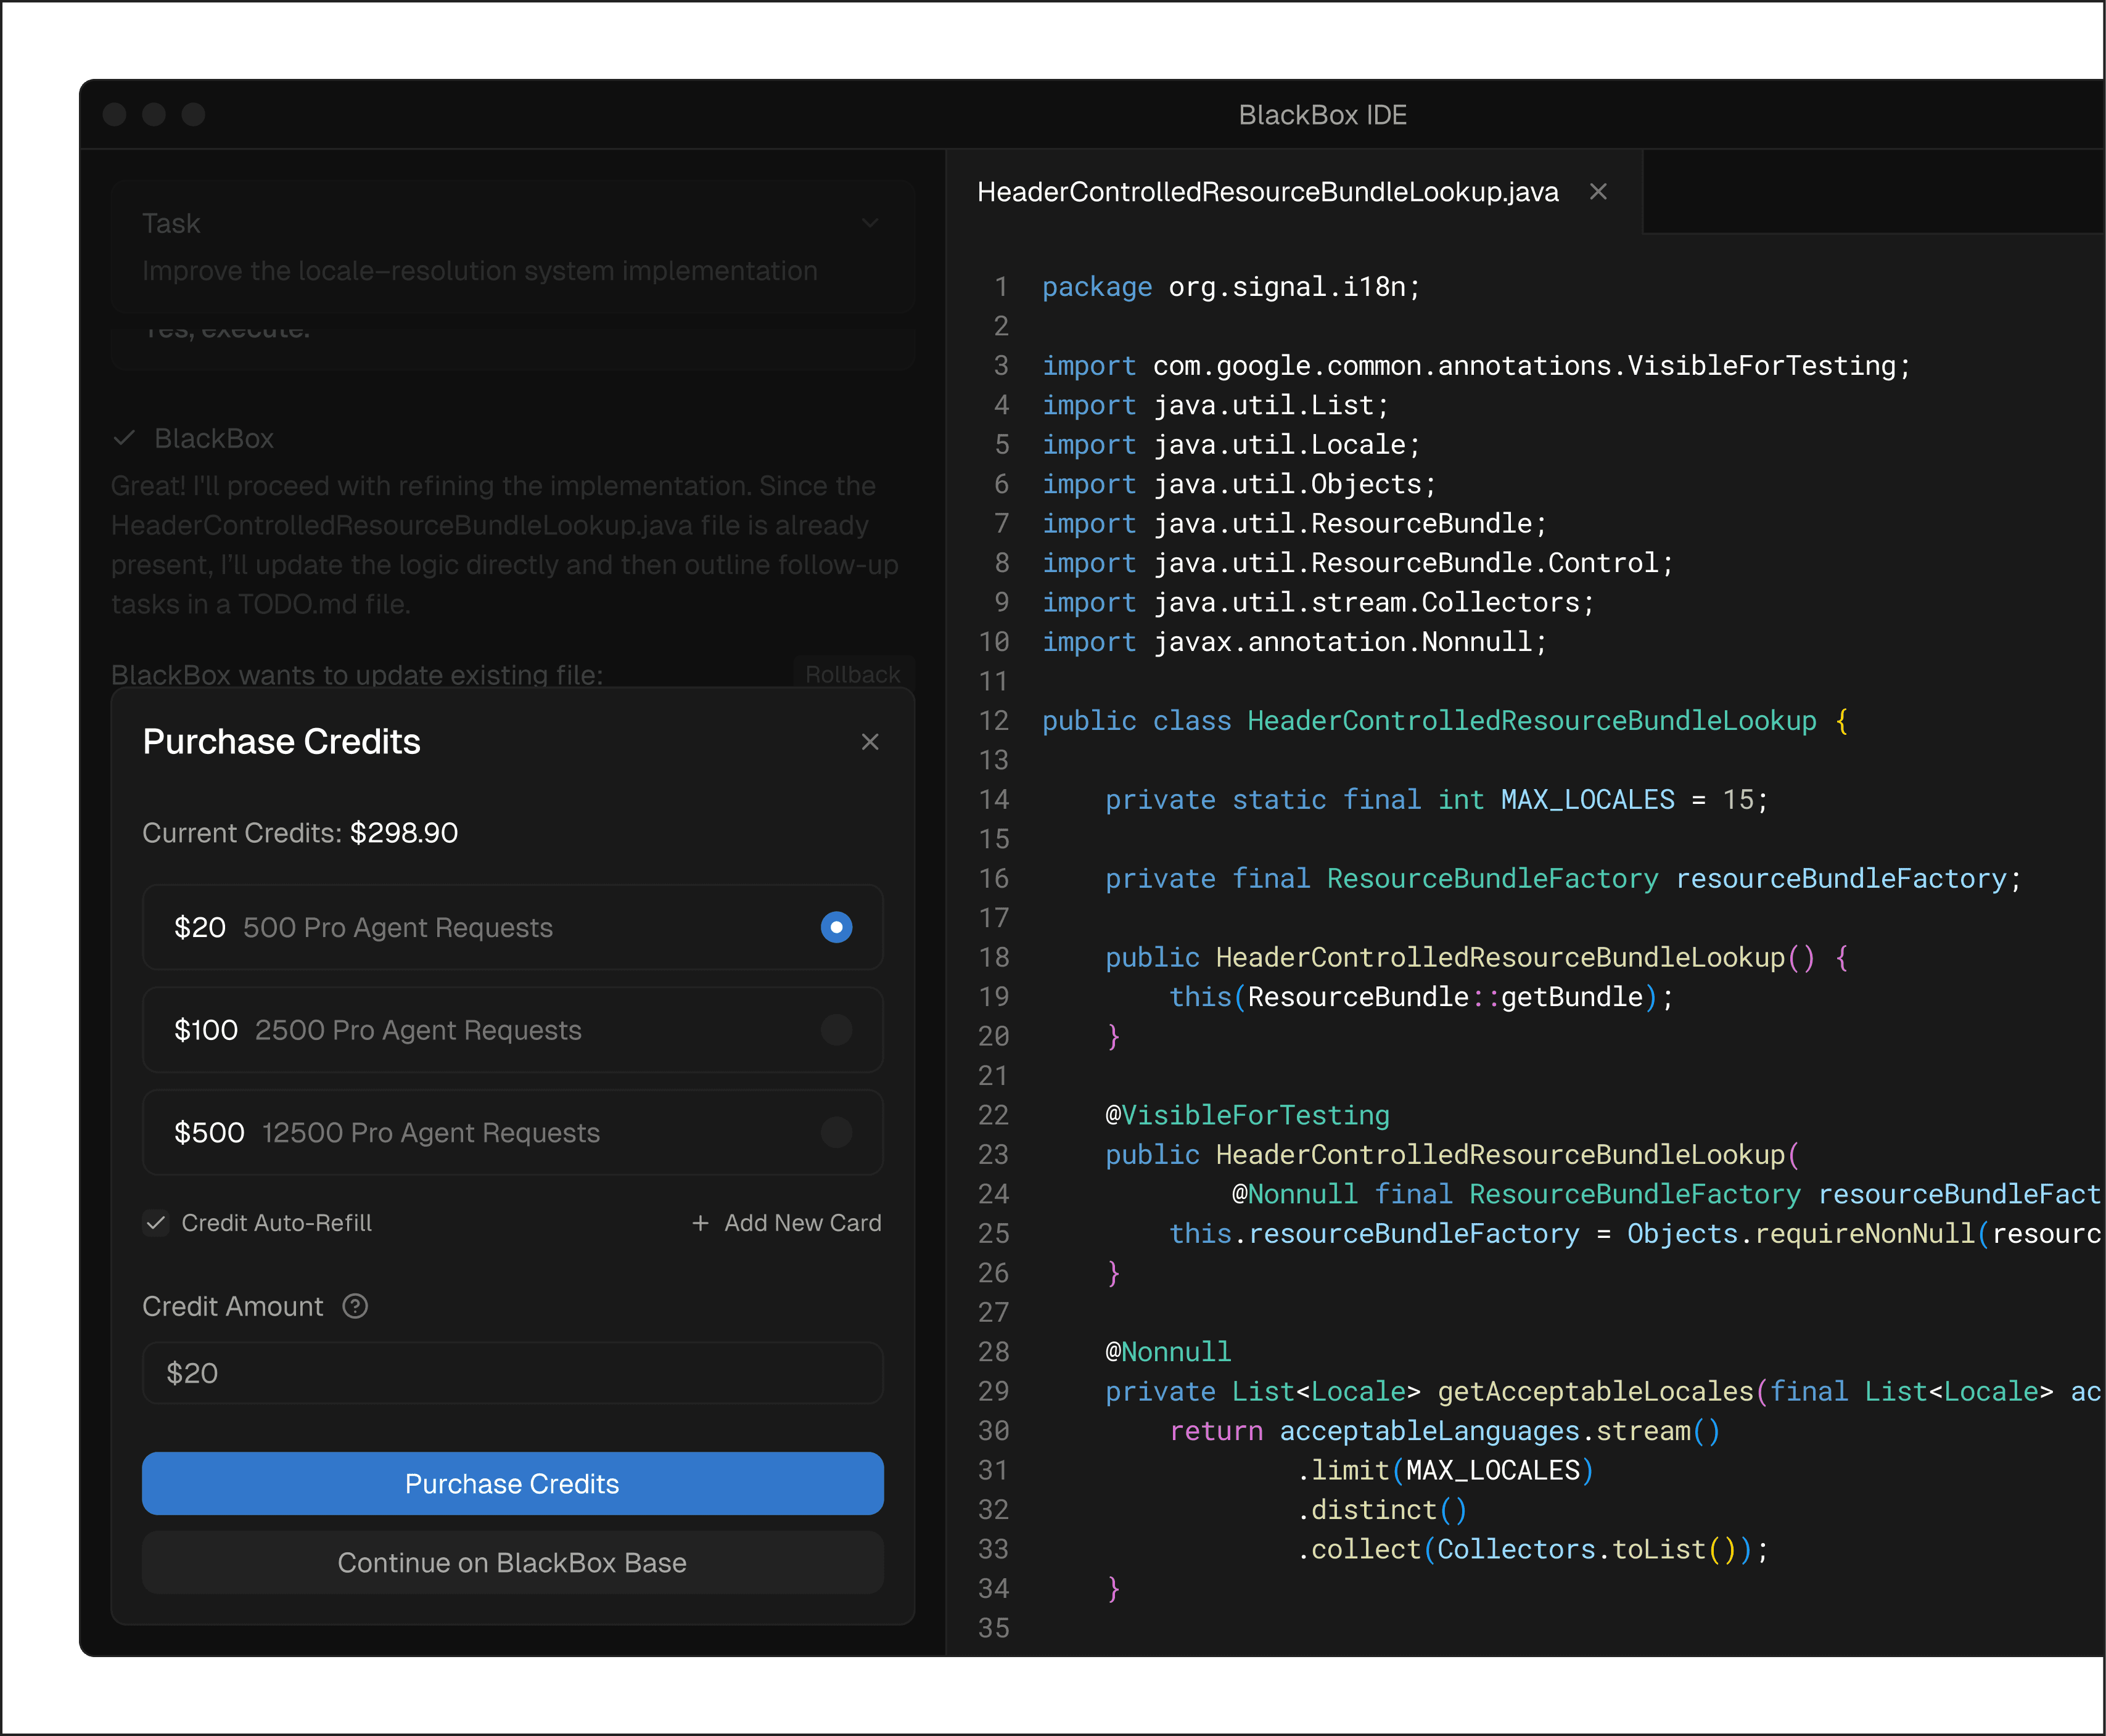Focus the Credit Amount input field
Screen dimensions: 2106x1736
coord(512,1373)
